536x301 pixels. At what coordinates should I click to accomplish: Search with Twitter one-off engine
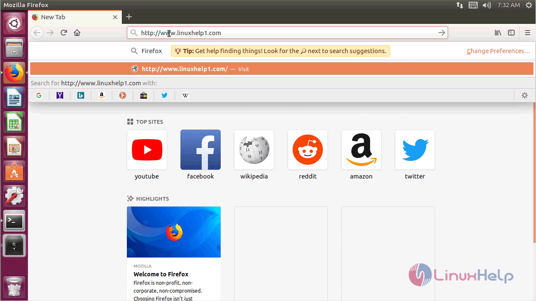click(x=165, y=95)
